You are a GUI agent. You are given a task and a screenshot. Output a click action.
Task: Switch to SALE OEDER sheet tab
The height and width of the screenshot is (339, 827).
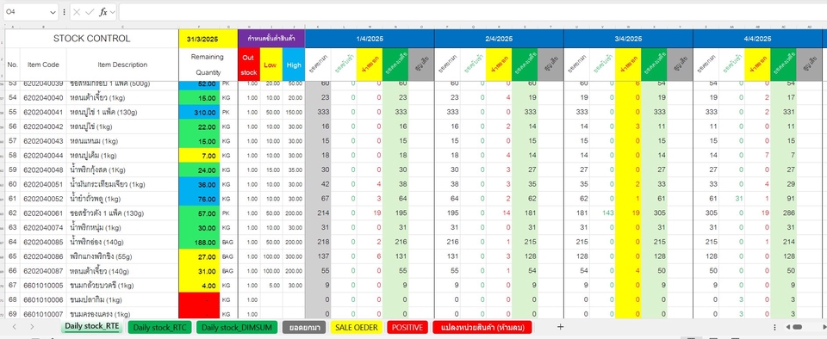(357, 327)
